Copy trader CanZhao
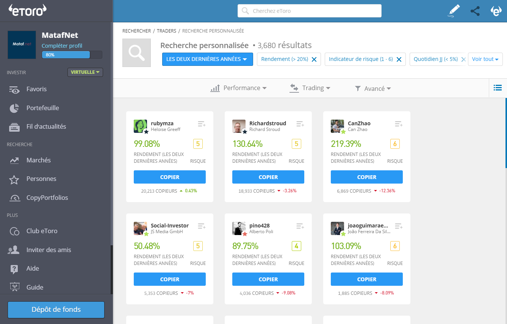 point(367,177)
